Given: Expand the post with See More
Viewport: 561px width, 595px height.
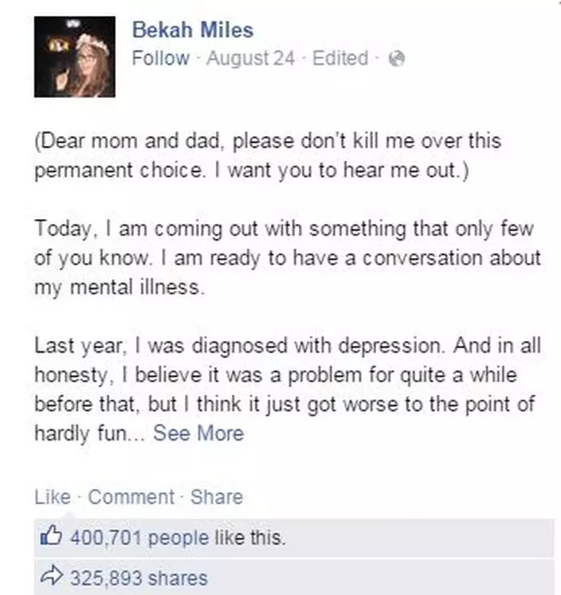Looking at the screenshot, I should (x=198, y=433).
